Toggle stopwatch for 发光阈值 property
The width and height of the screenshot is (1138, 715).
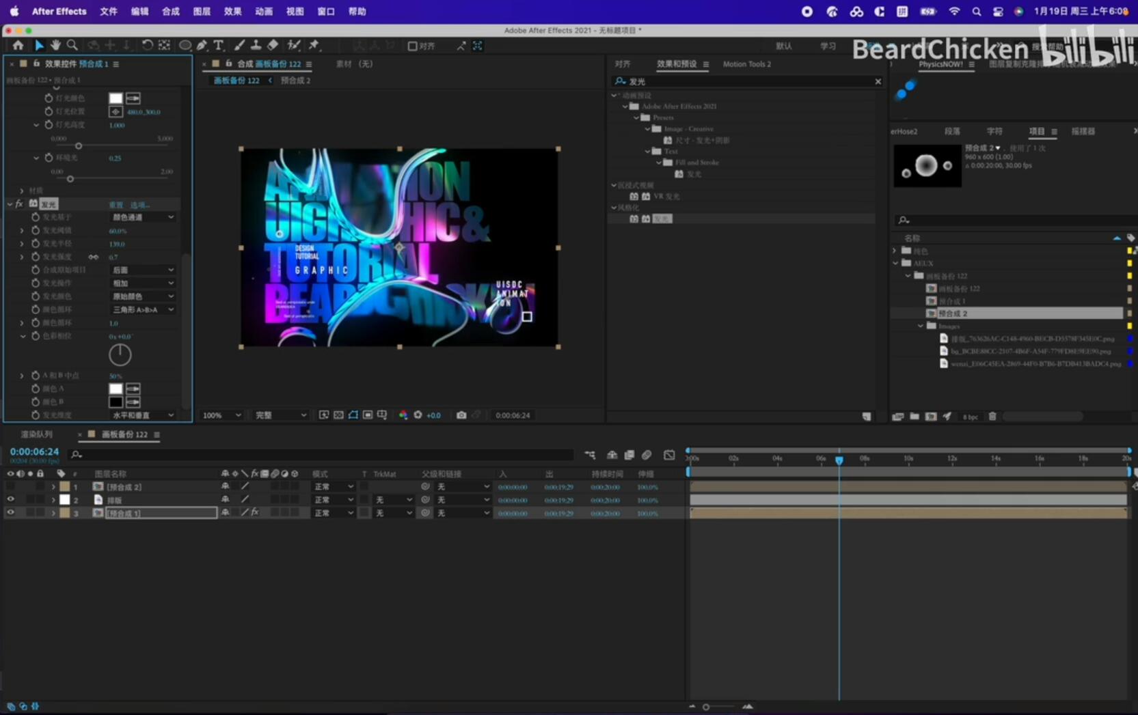coord(36,230)
